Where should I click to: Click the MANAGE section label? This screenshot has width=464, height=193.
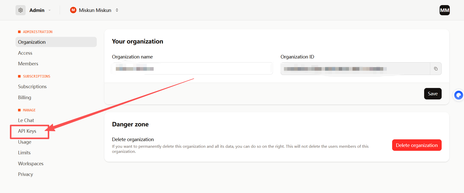pos(29,110)
